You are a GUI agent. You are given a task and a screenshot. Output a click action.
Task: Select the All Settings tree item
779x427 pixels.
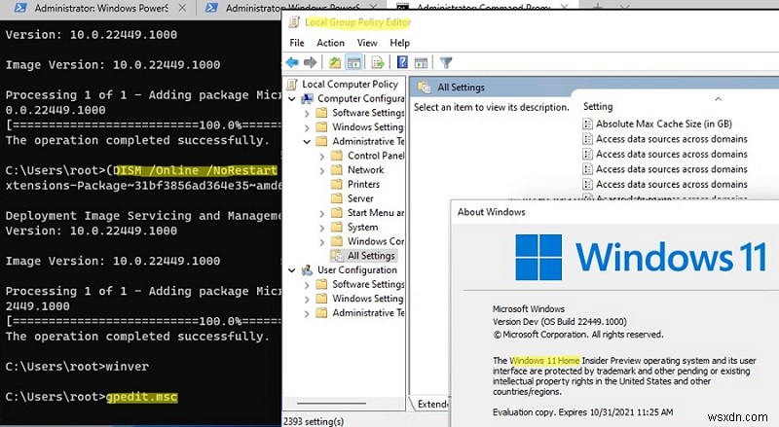click(371, 256)
